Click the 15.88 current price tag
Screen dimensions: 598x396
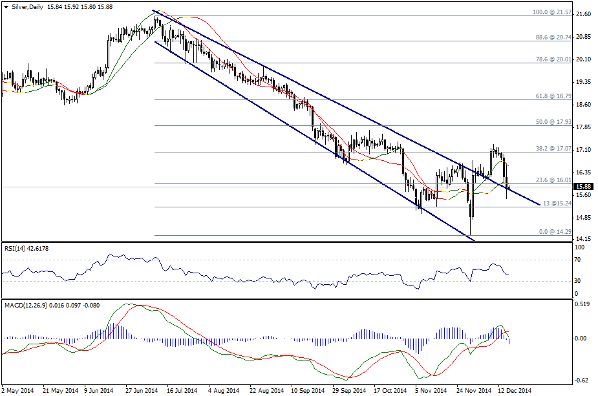click(584, 187)
